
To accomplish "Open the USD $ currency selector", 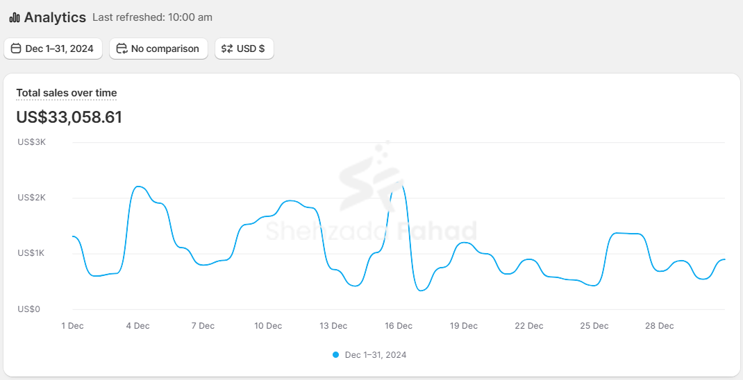I will [244, 49].
